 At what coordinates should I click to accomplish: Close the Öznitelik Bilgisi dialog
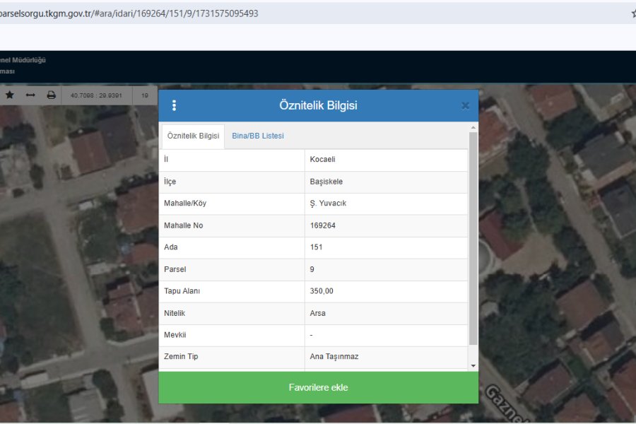pyautogui.click(x=465, y=106)
